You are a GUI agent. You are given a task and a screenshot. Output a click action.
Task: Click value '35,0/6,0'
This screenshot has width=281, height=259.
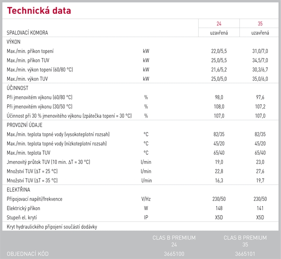click(x=260, y=79)
